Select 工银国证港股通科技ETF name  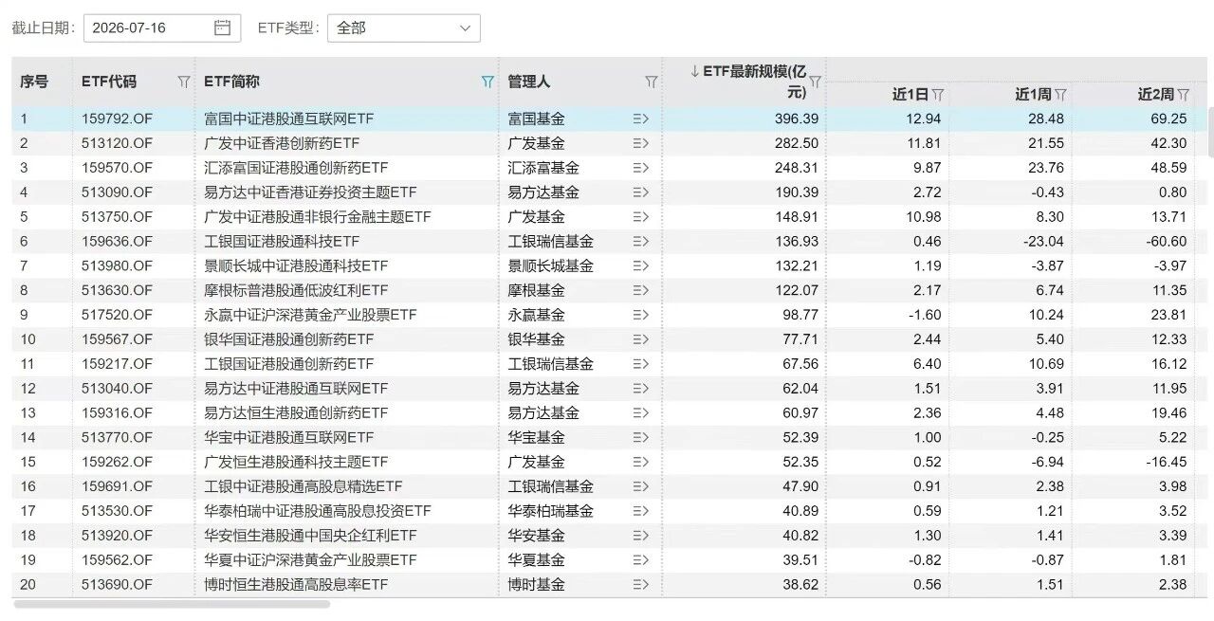pyautogui.click(x=282, y=242)
